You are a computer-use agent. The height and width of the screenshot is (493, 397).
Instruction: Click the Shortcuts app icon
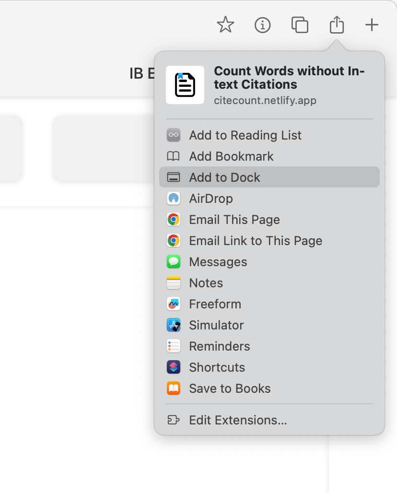174,367
